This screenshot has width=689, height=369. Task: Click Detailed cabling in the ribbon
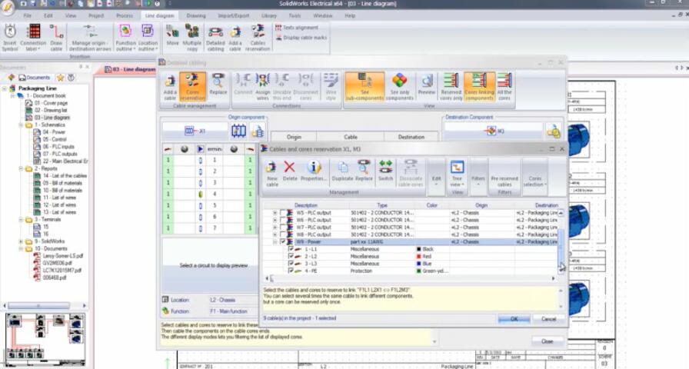click(215, 38)
